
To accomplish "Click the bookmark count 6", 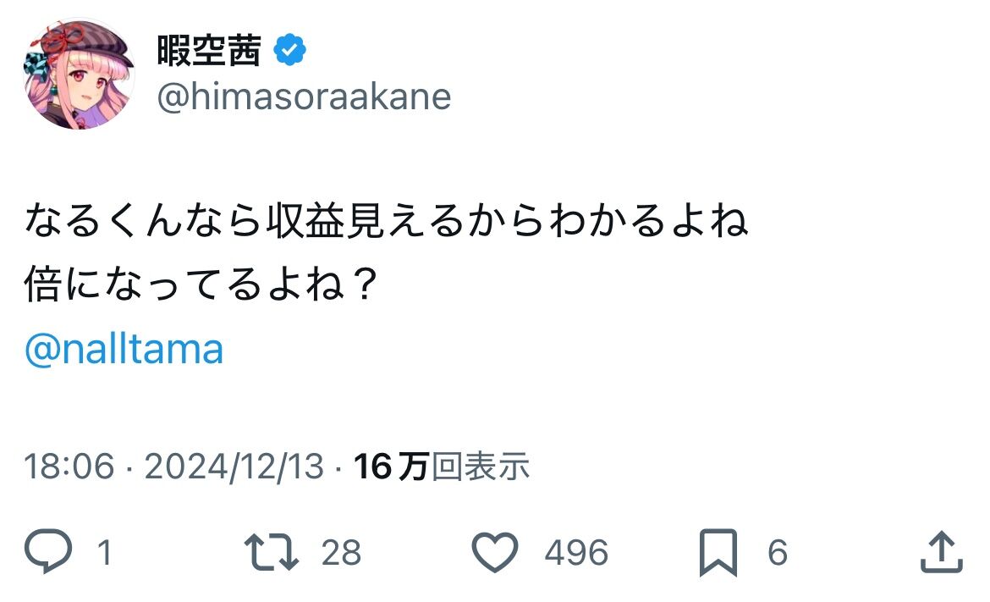I will (778, 554).
